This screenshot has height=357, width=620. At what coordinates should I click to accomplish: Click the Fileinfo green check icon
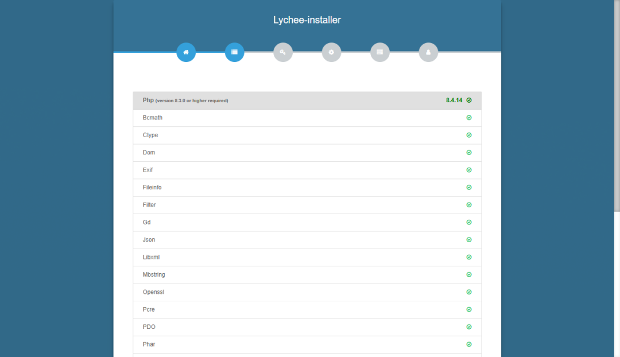coord(469,187)
